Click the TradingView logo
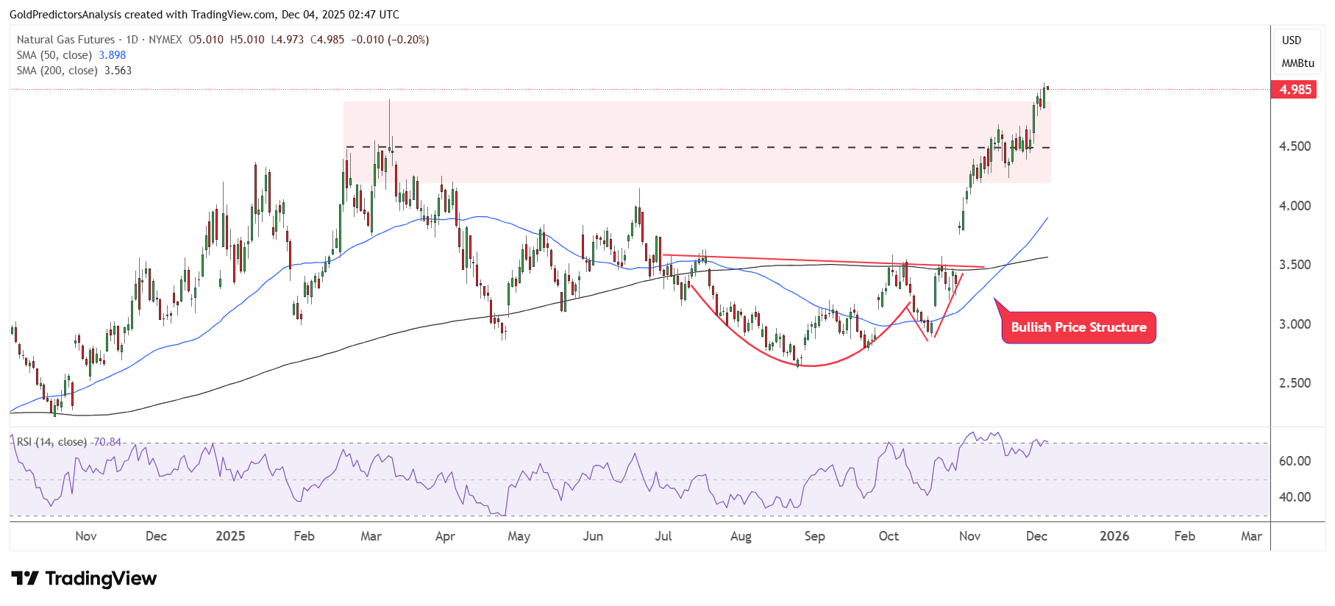This screenshot has width=1335, height=606. (84, 579)
